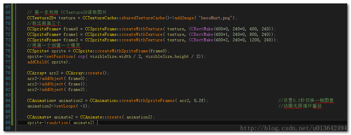351x135 pixels.
Task: Click the comment on line 74
Action: pos(54,45)
